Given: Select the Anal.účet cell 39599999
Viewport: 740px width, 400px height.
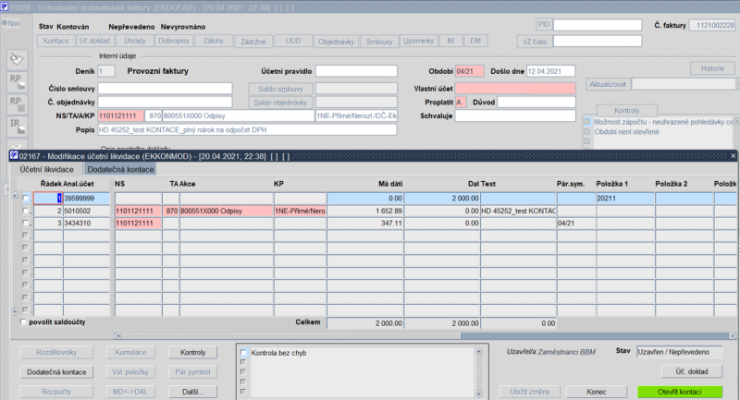Looking at the screenshot, I should tap(86, 199).
